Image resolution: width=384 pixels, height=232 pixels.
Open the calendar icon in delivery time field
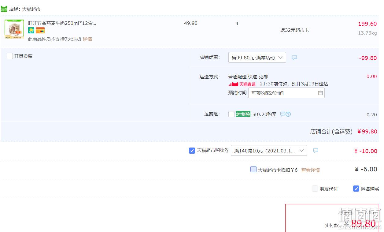coord(320,93)
